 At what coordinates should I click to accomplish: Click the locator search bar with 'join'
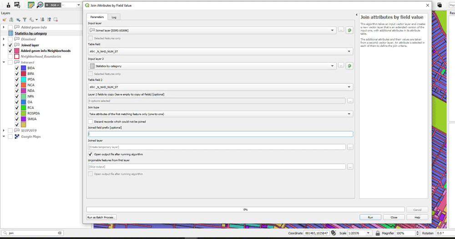[32, 233]
